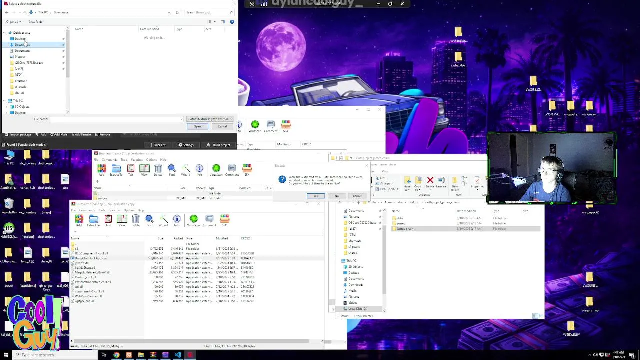Open Favorites menu in front WinRAR window
Viewport: 640px width, 360px height.
pos(115,210)
